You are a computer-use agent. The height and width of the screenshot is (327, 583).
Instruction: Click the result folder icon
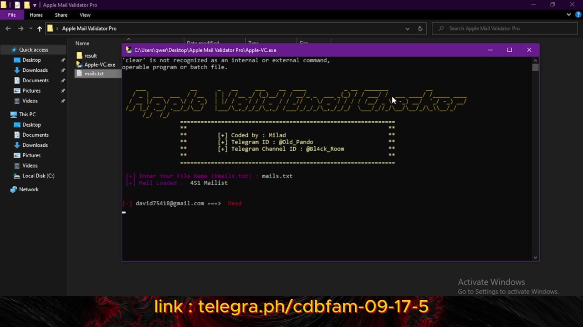click(79, 56)
